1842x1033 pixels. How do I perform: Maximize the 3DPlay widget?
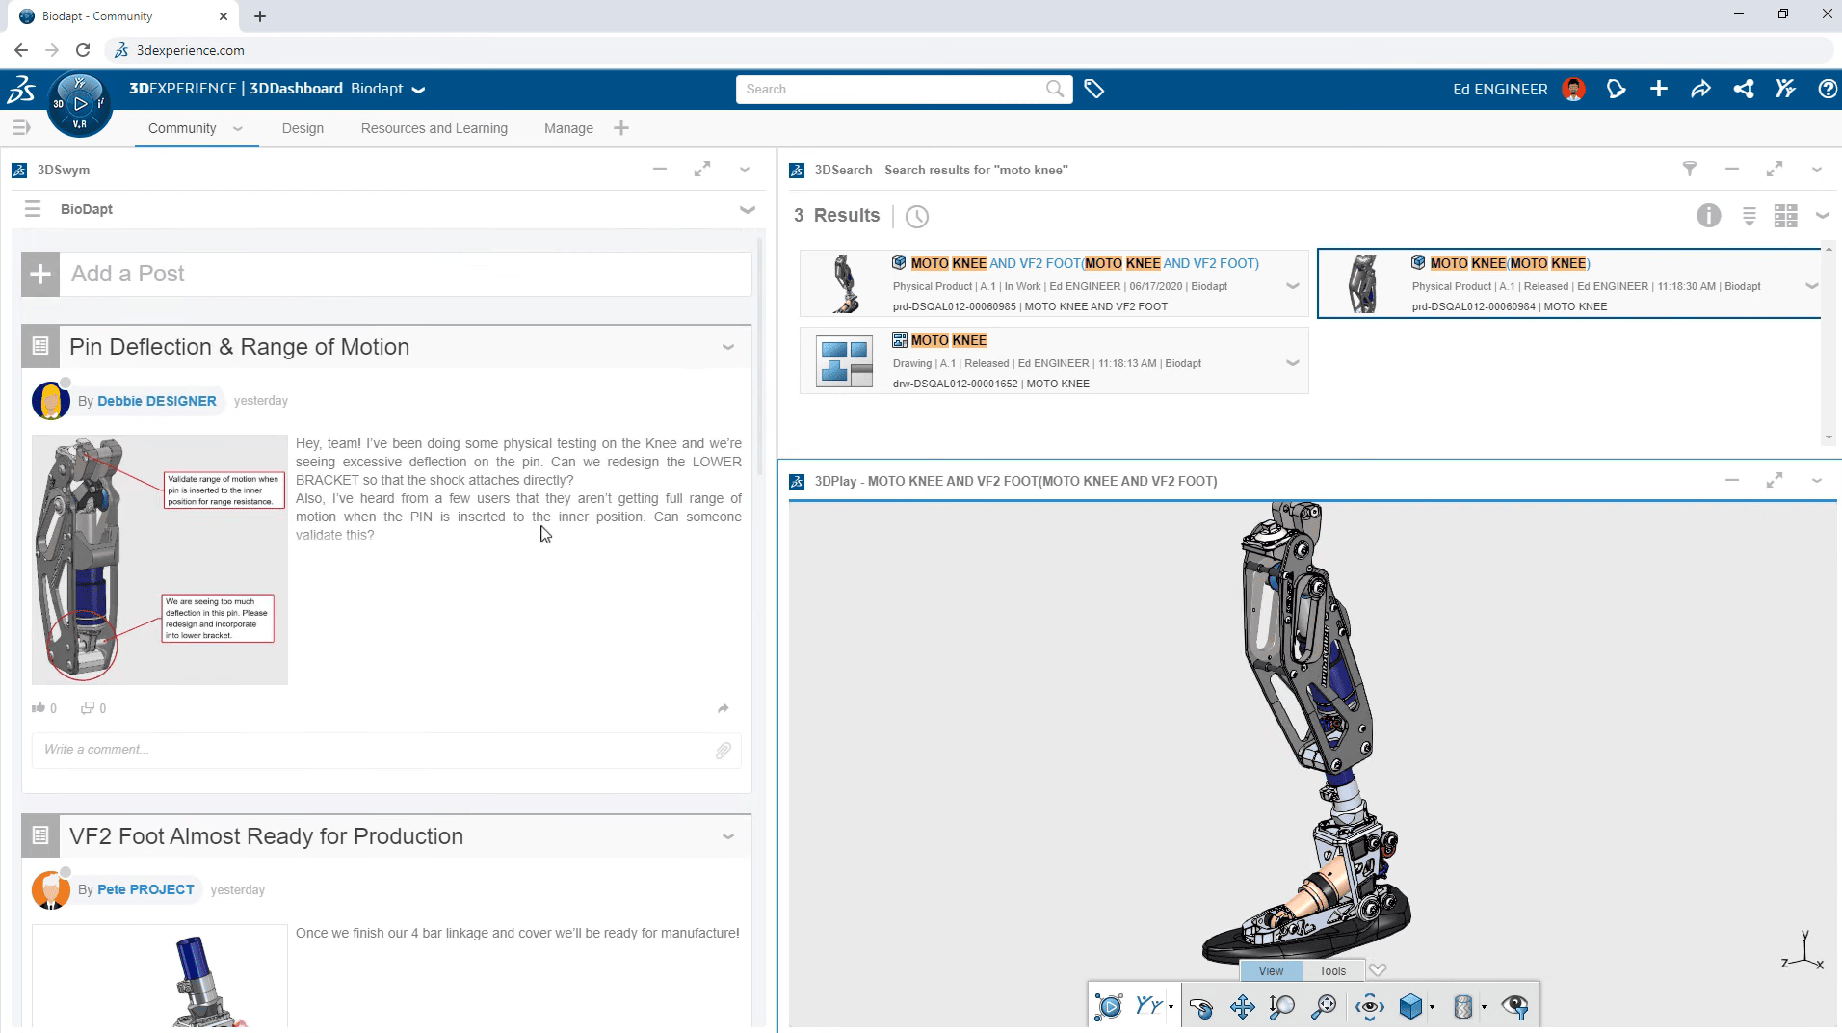[x=1775, y=480]
